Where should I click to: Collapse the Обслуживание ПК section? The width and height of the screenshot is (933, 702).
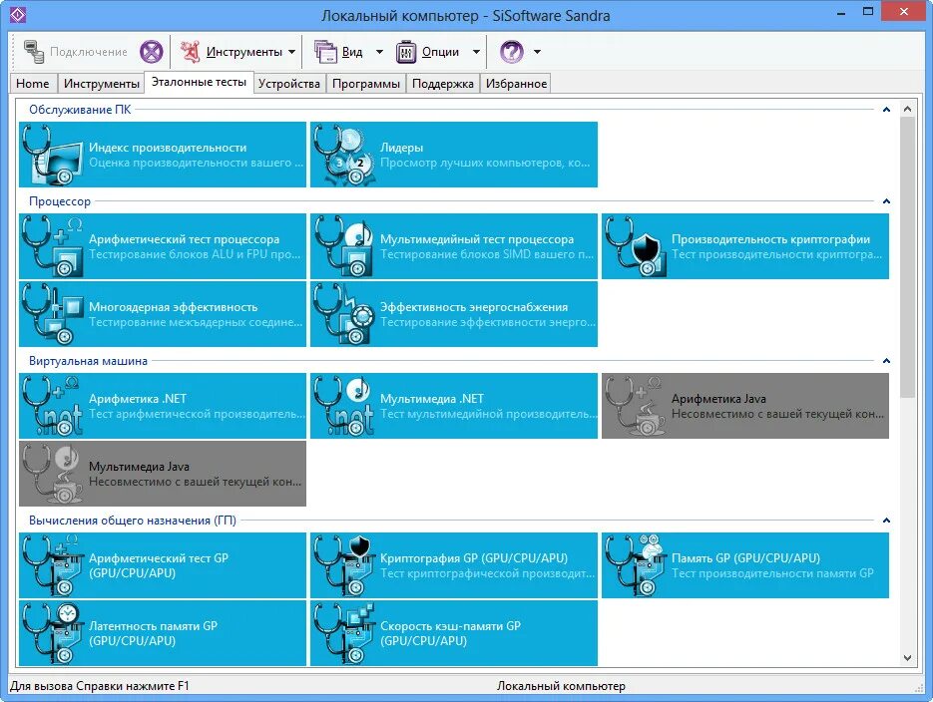pos(886,110)
